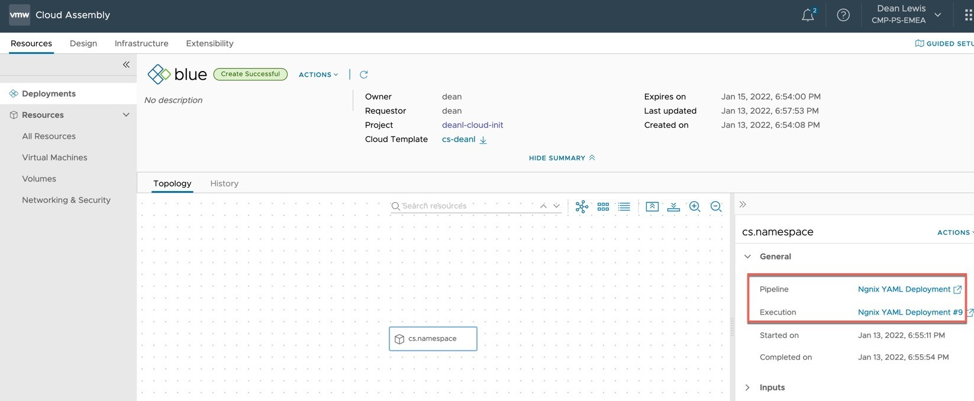
Task: Click previous search result arrow
Action: tap(543, 206)
